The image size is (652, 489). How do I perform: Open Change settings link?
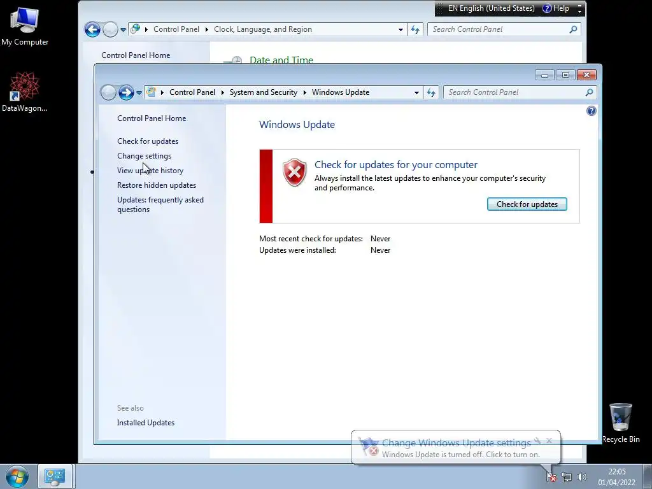(x=144, y=156)
